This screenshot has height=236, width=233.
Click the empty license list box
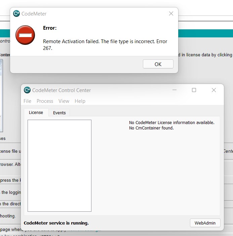60,166
